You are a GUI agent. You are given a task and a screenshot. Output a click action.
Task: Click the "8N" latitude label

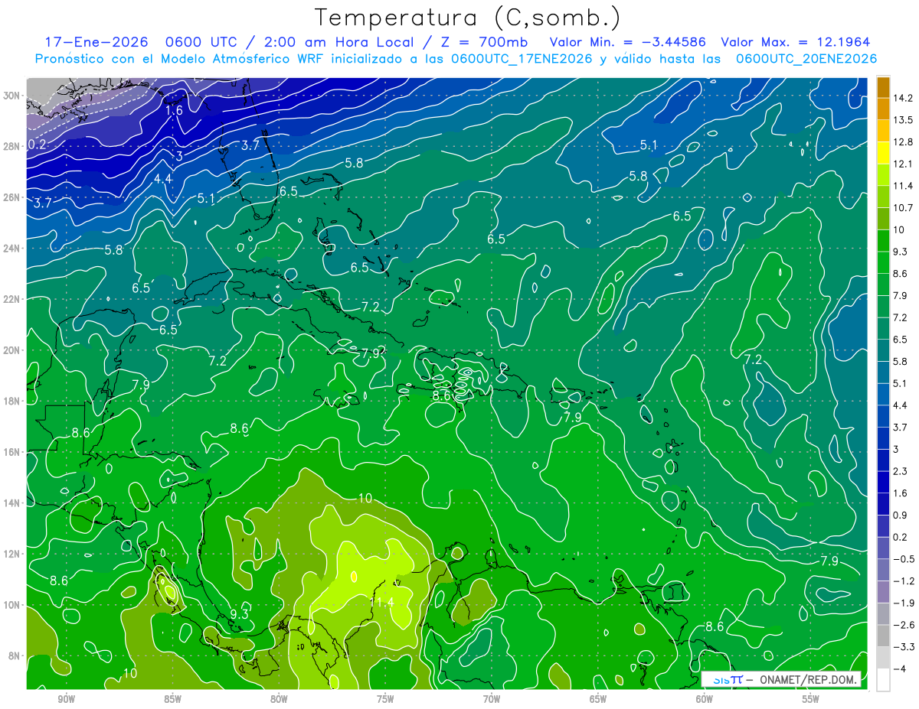point(15,656)
